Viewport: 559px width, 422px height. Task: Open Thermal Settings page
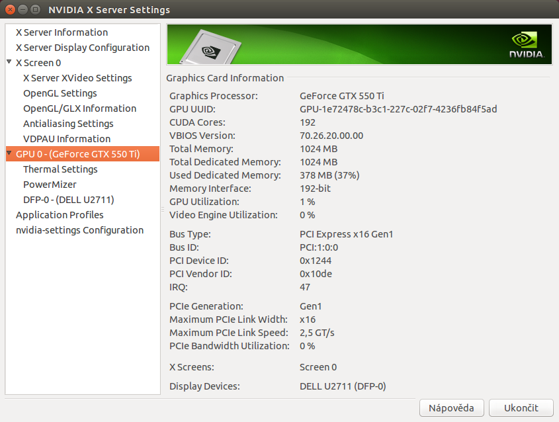point(60,169)
